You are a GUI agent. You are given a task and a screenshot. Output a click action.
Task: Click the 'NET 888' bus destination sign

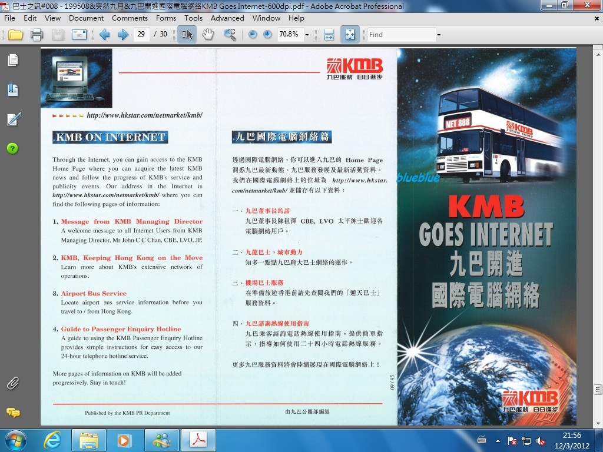click(x=458, y=124)
